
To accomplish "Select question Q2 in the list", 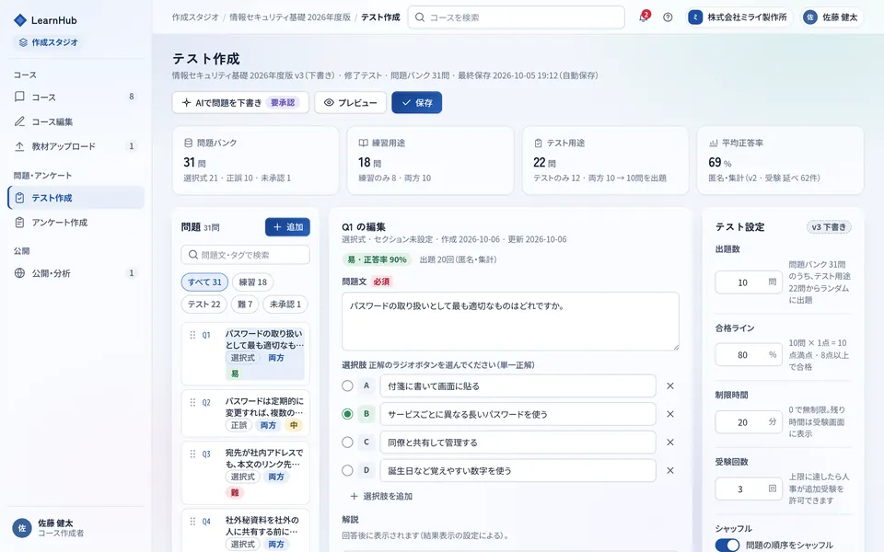I will click(x=245, y=413).
